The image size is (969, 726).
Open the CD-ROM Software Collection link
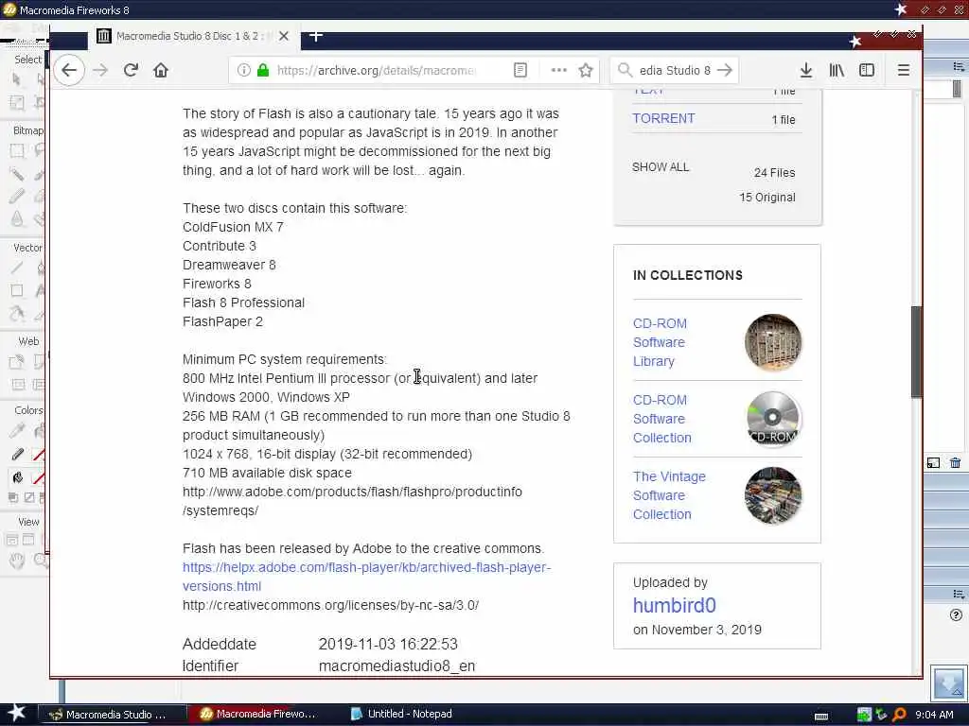661,419
